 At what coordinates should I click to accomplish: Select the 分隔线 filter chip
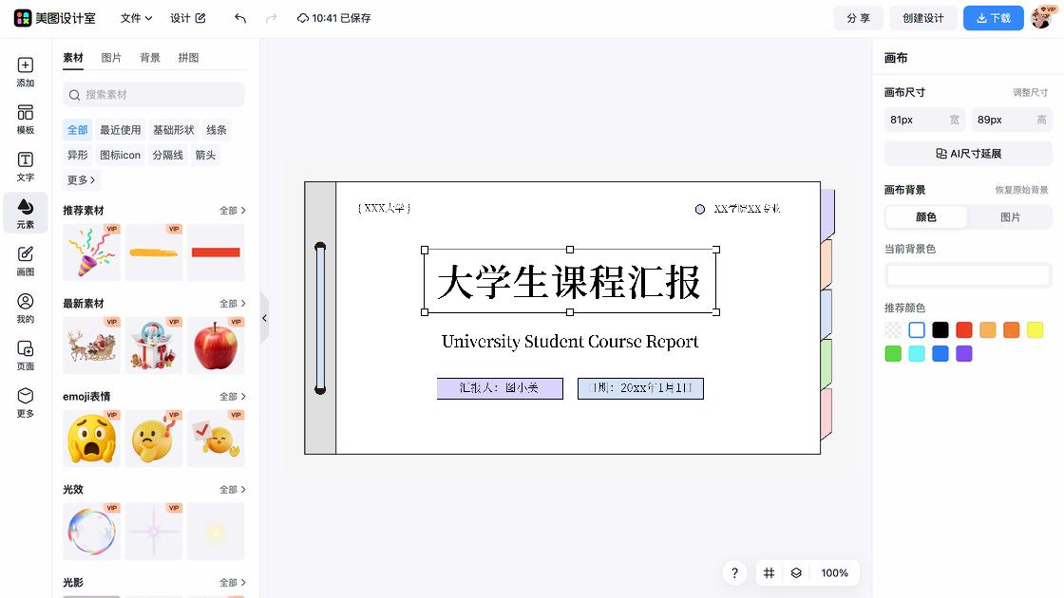(x=167, y=156)
